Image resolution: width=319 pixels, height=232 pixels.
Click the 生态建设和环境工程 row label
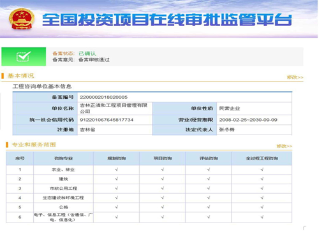click(63, 198)
